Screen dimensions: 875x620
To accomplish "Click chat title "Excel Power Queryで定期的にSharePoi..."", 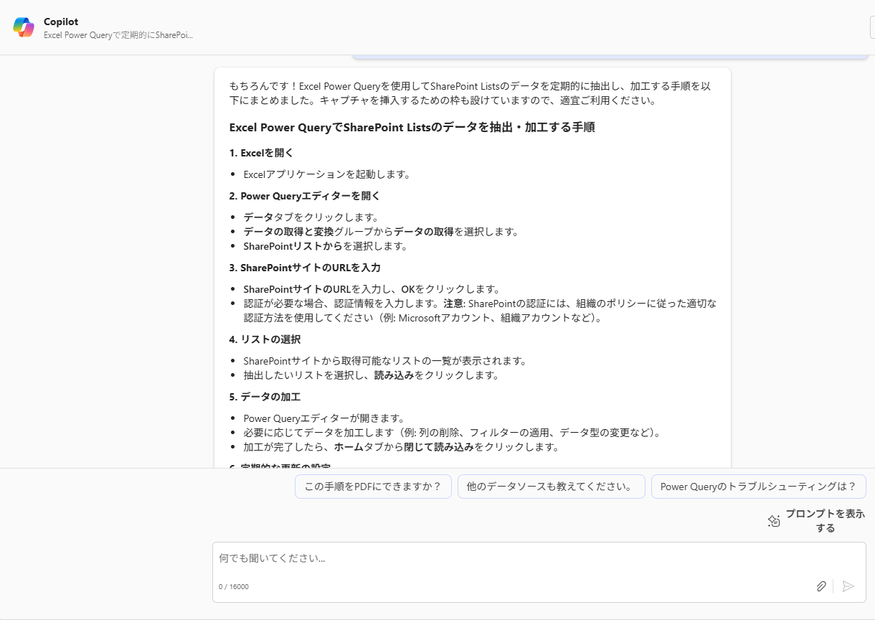I will point(118,34).
